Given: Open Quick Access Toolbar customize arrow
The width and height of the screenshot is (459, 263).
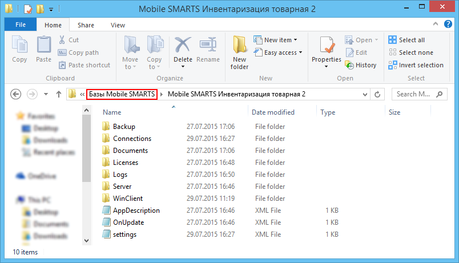Looking at the screenshot, I should pyautogui.click(x=51, y=10).
